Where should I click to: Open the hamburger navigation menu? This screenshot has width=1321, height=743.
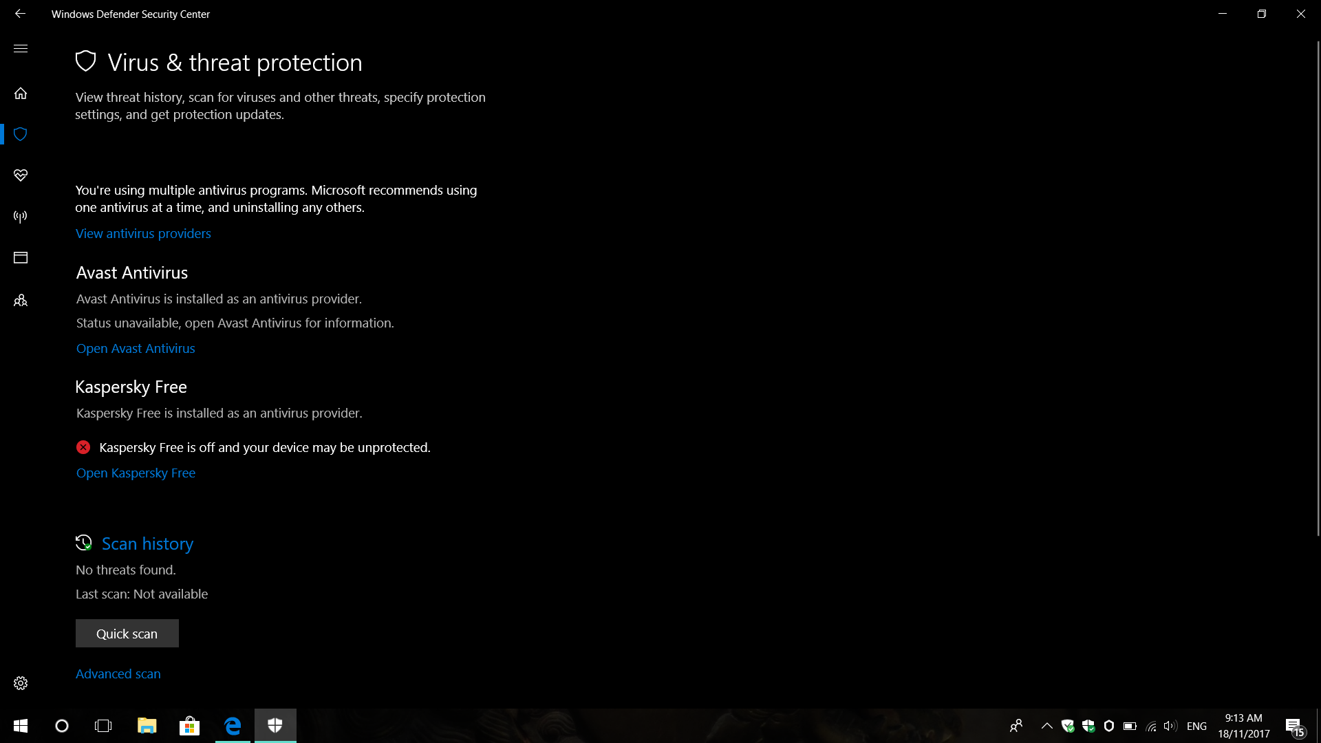coord(21,48)
